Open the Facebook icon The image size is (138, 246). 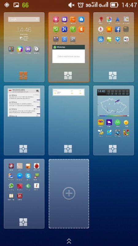click(117, 29)
